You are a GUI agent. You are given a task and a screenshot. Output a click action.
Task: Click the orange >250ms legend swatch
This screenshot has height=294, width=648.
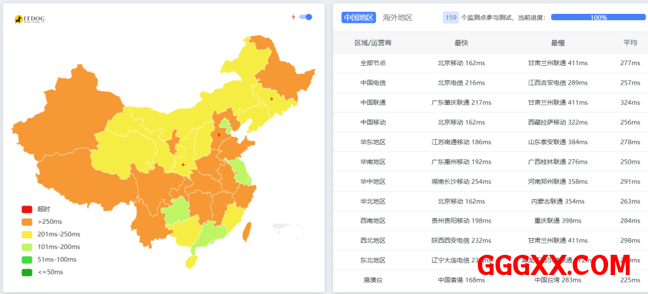point(27,222)
